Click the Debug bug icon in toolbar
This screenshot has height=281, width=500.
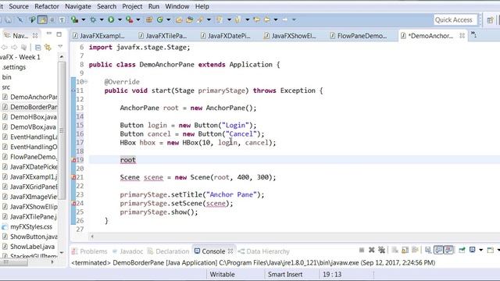click(93, 20)
